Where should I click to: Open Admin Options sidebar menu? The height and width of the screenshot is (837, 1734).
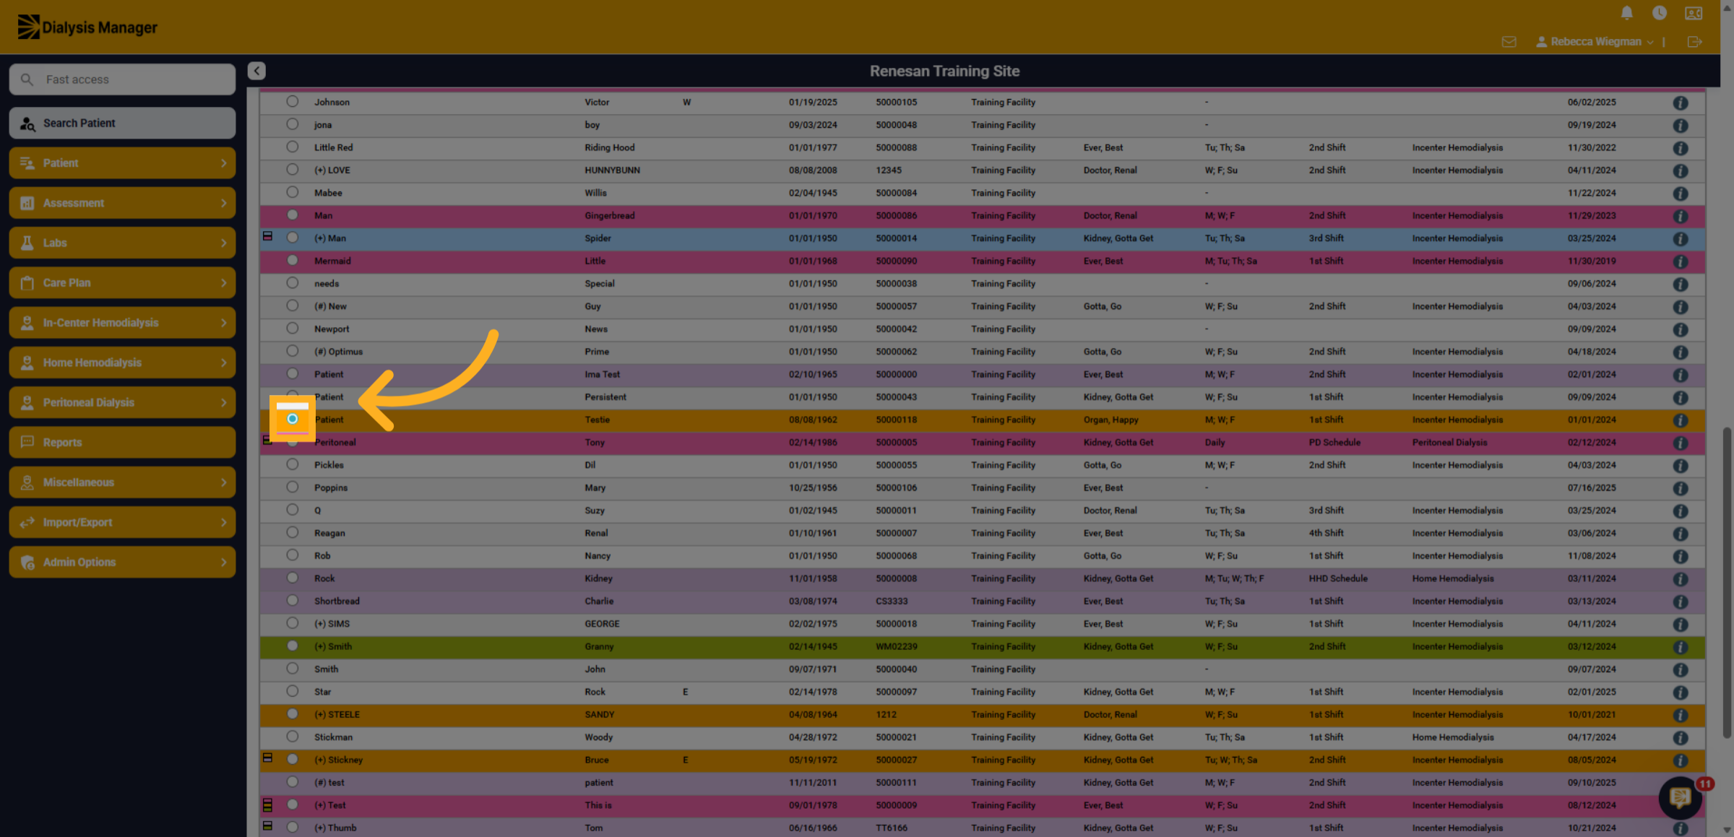122,563
